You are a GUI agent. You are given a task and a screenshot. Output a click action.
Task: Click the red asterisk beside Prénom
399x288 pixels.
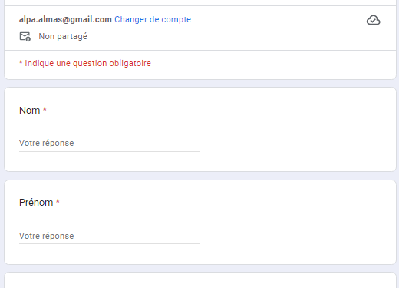58,202
